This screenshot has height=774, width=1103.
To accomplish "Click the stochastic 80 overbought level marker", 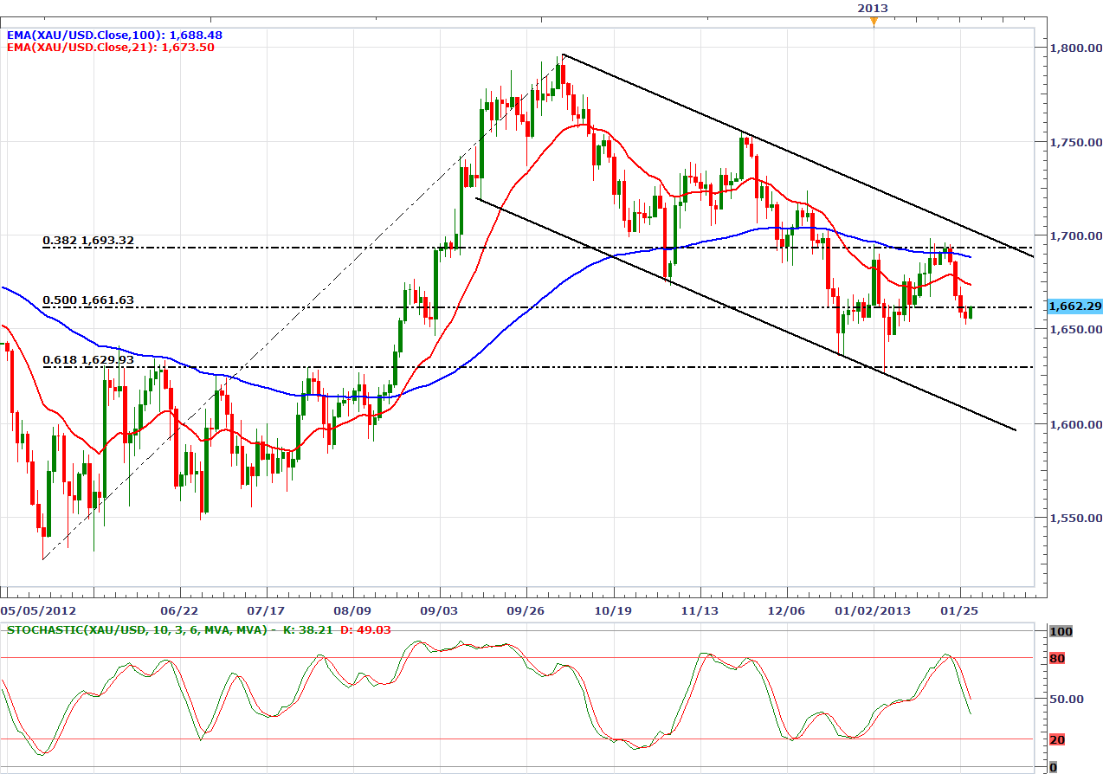I will (1056, 659).
